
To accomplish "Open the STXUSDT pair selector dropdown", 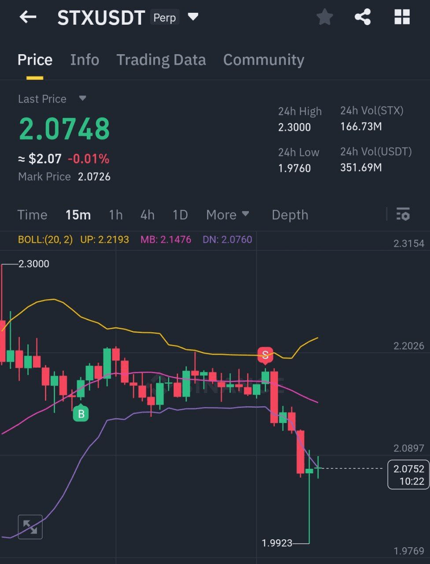I will [x=193, y=18].
